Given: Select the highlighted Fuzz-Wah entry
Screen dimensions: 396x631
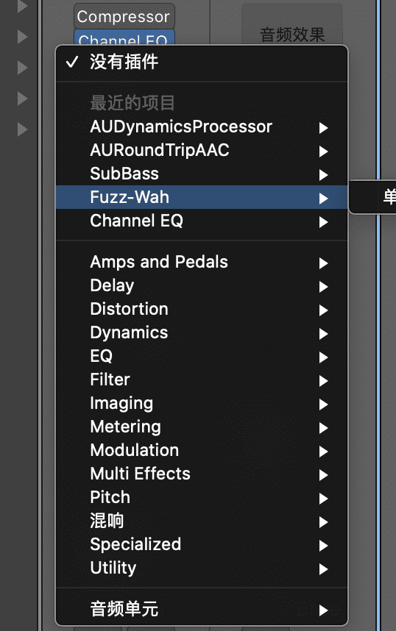Looking at the screenshot, I should tap(202, 197).
